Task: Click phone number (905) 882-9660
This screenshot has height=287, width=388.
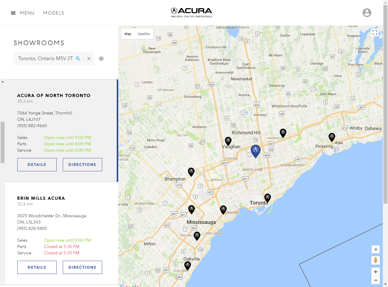Action: pyautogui.click(x=32, y=126)
